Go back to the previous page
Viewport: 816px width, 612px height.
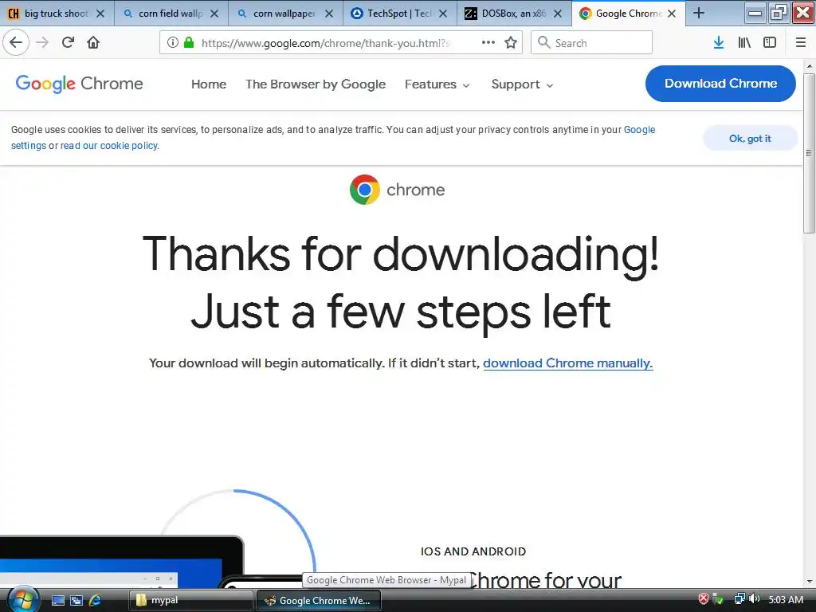click(16, 42)
